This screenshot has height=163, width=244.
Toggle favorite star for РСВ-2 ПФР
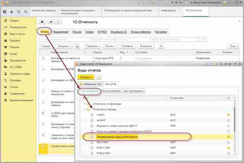tap(228, 153)
